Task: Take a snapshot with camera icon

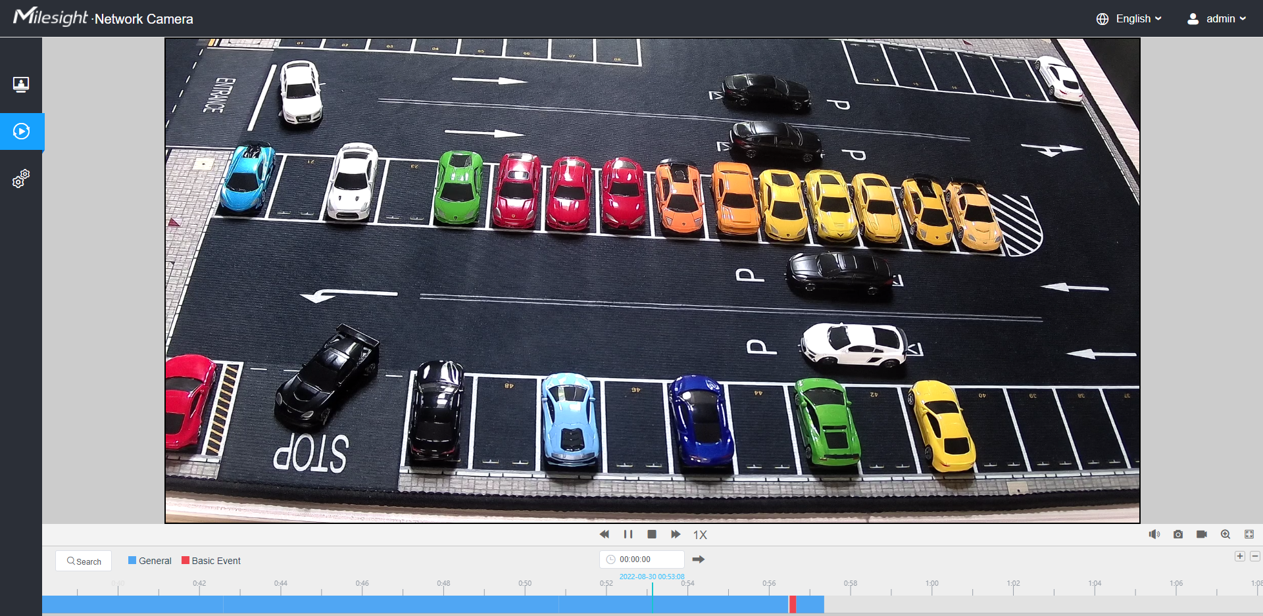Action: pyautogui.click(x=1178, y=534)
